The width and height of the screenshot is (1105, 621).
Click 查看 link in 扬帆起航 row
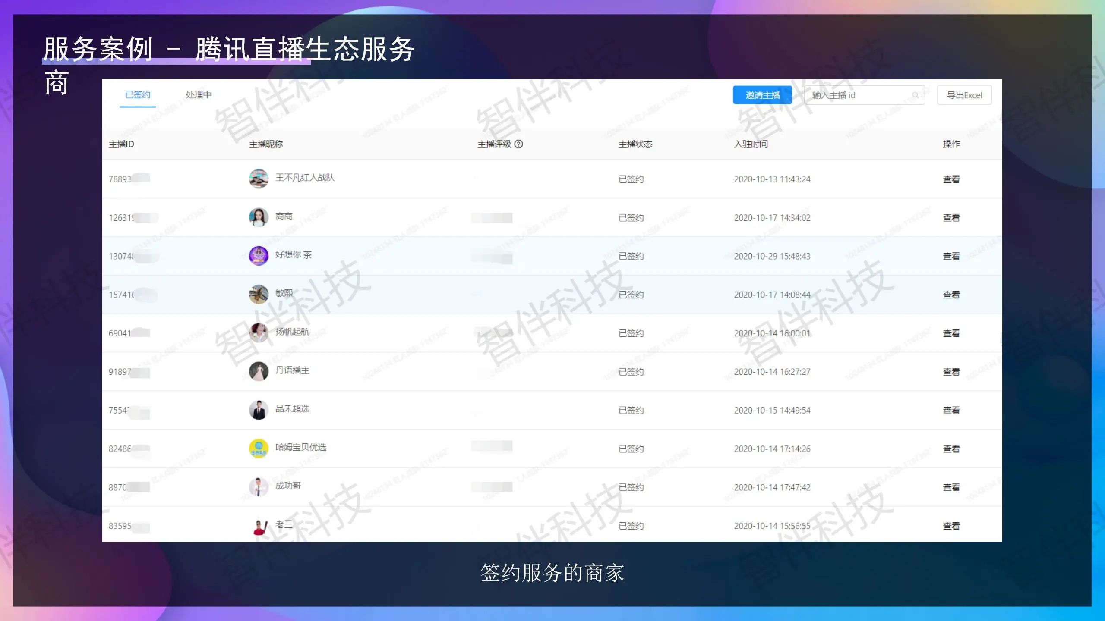(x=951, y=333)
